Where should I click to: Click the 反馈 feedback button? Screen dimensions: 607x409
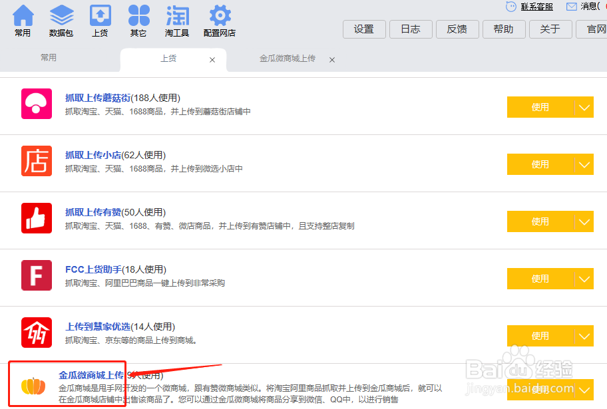tap(457, 29)
